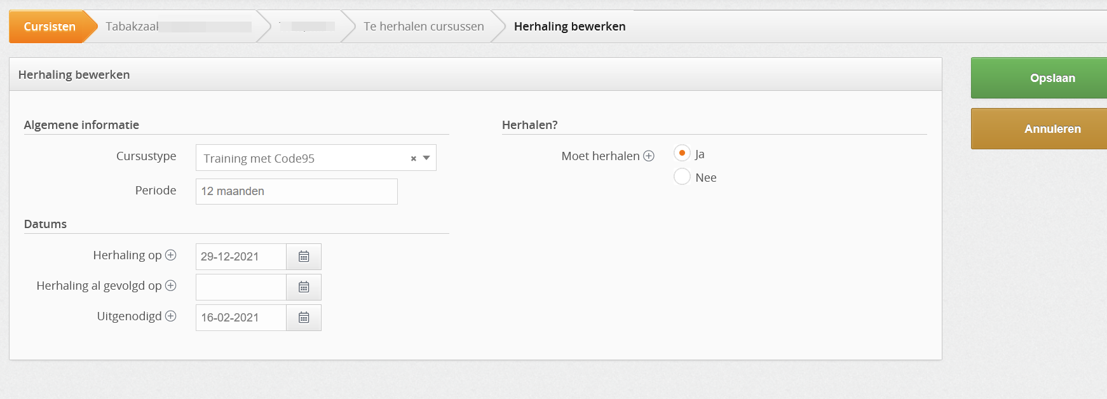Click the Herhaling bewerken breadcrumb
Image resolution: width=1107 pixels, height=399 pixels.
click(570, 27)
